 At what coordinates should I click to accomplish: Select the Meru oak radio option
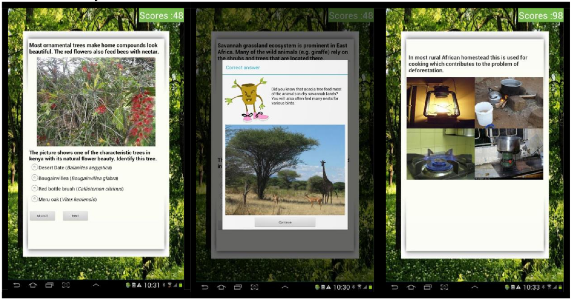[34, 199]
